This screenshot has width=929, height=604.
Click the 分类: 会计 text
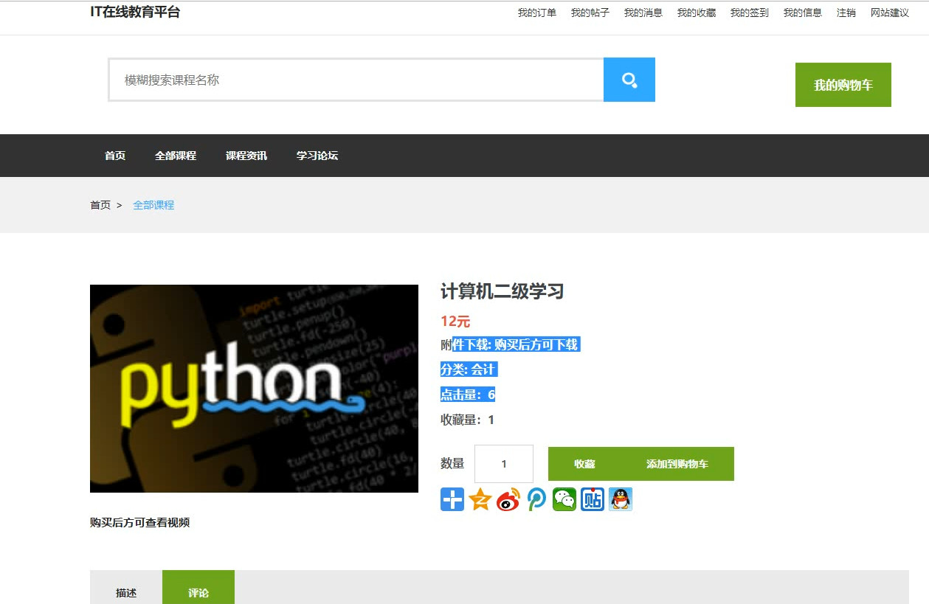point(469,369)
